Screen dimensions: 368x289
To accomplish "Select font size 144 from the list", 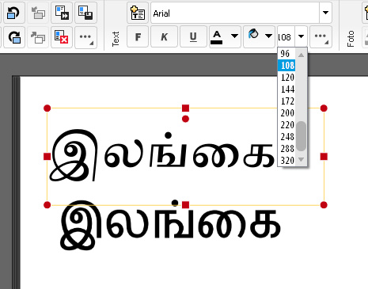I will click(287, 89).
